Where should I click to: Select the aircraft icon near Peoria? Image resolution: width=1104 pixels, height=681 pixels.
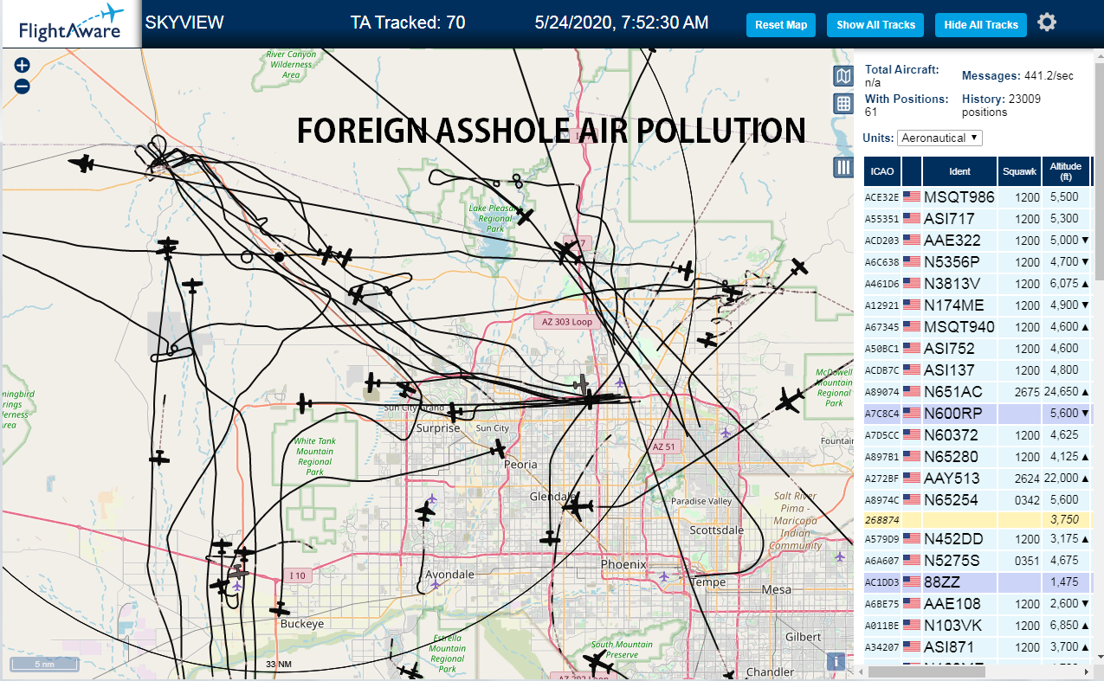[498, 448]
